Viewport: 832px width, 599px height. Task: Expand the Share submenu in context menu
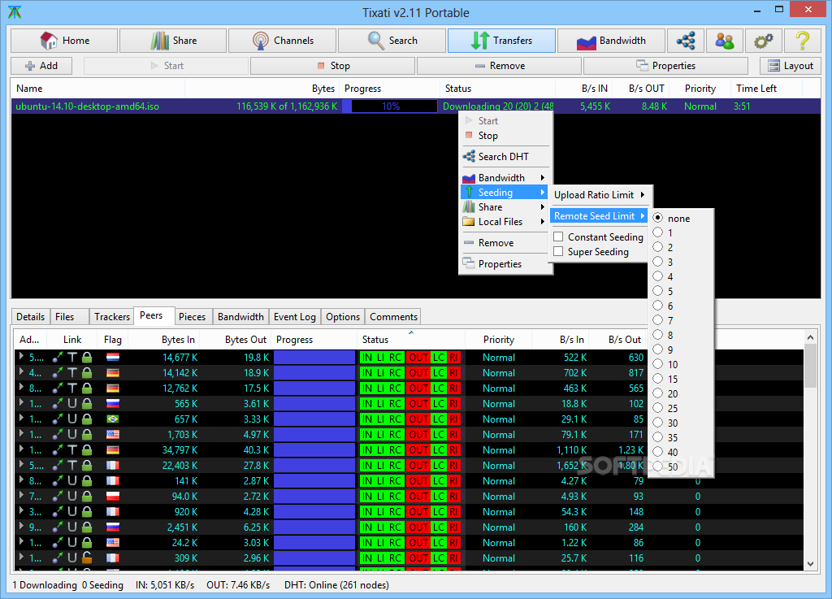[x=505, y=207]
